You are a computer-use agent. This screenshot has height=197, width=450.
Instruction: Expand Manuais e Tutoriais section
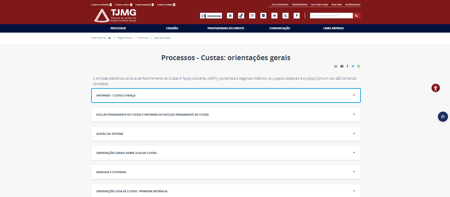[226, 172]
